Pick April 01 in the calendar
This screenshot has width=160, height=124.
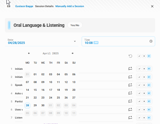click(35, 74)
